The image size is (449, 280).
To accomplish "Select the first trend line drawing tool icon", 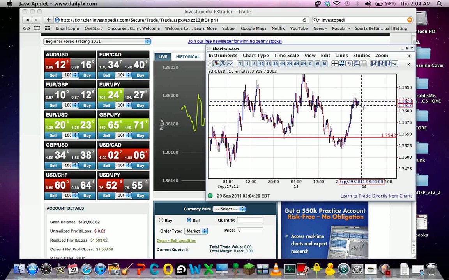I will (x=374, y=64).
